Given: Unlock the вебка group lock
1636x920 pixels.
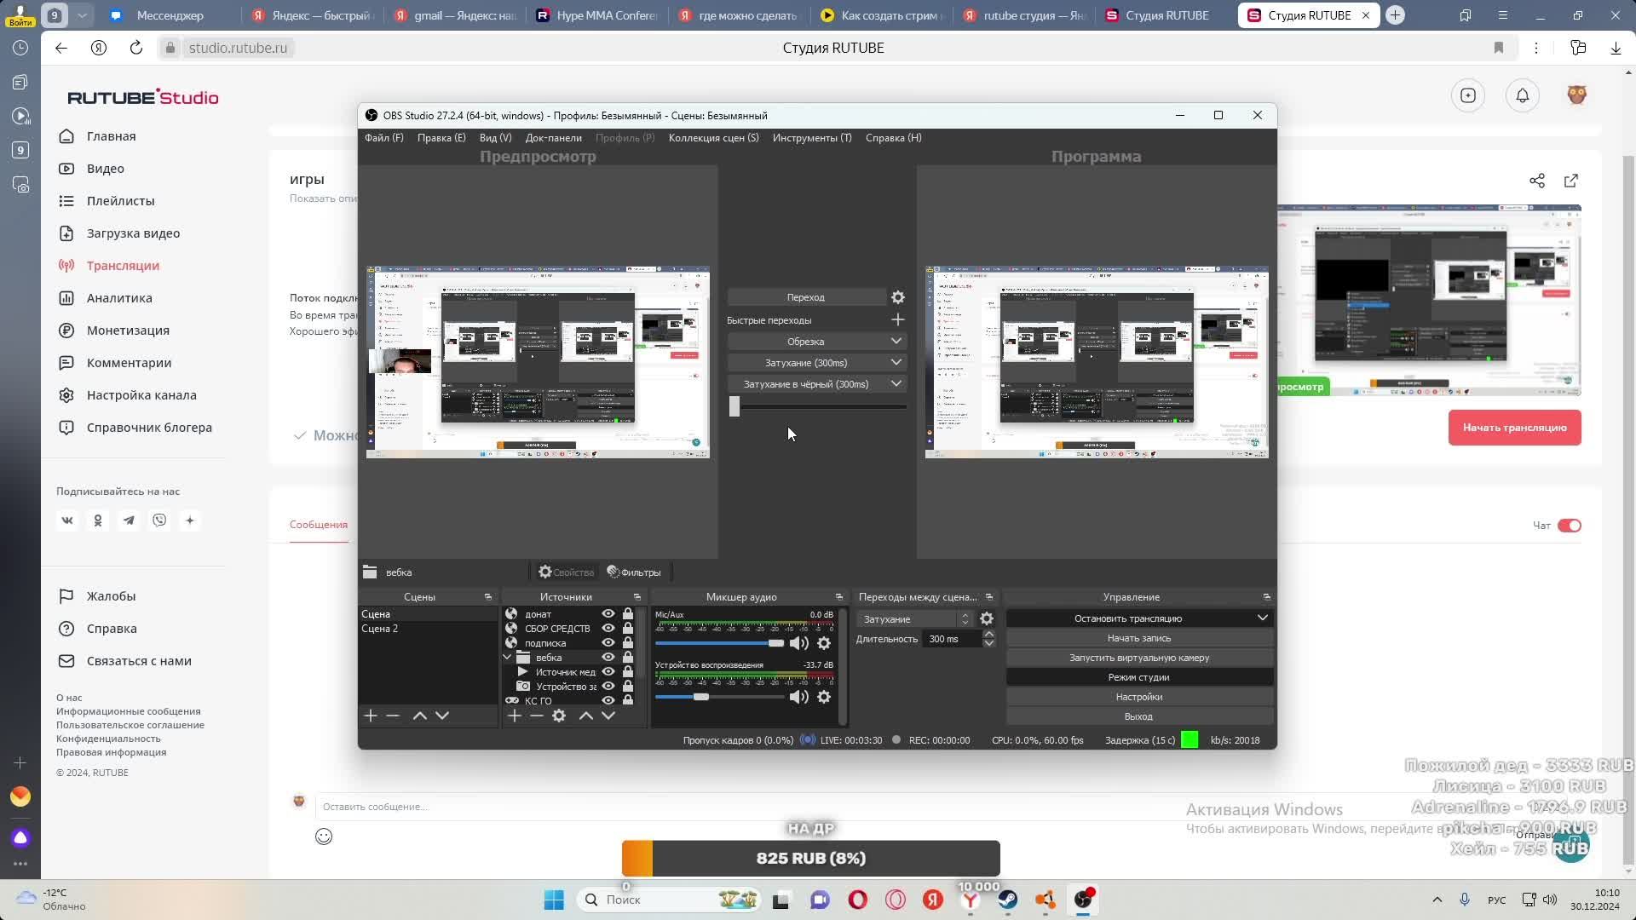Looking at the screenshot, I should point(628,658).
